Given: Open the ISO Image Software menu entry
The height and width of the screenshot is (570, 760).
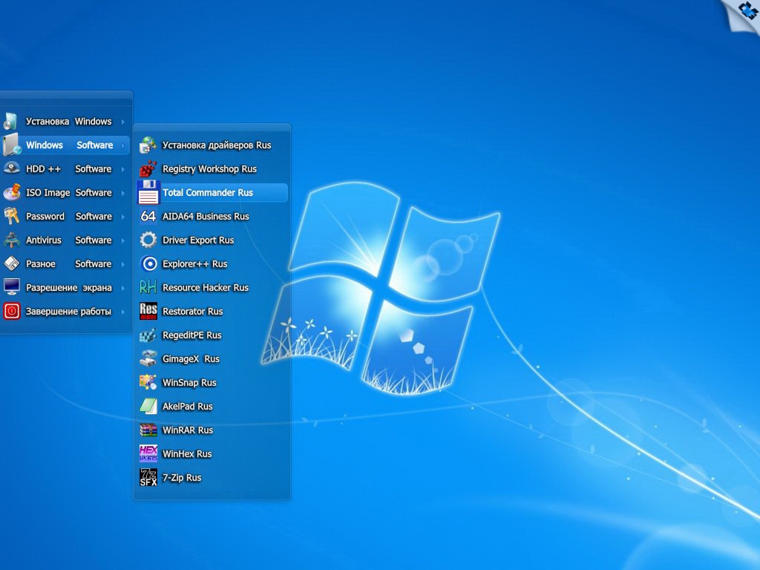Looking at the screenshot, I should 65,192.
